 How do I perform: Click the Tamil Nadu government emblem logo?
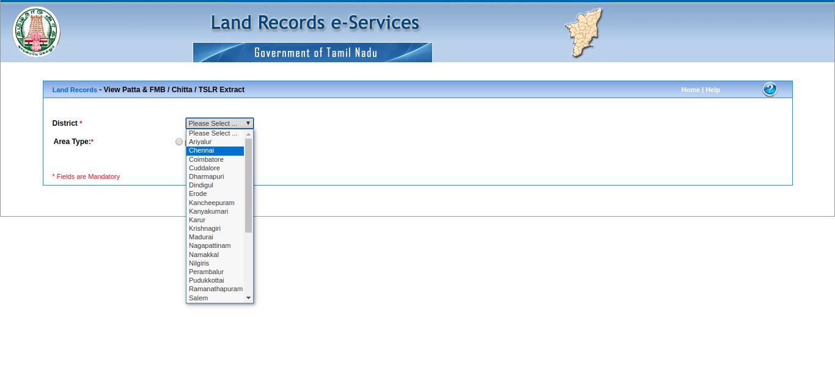(37, 32)
